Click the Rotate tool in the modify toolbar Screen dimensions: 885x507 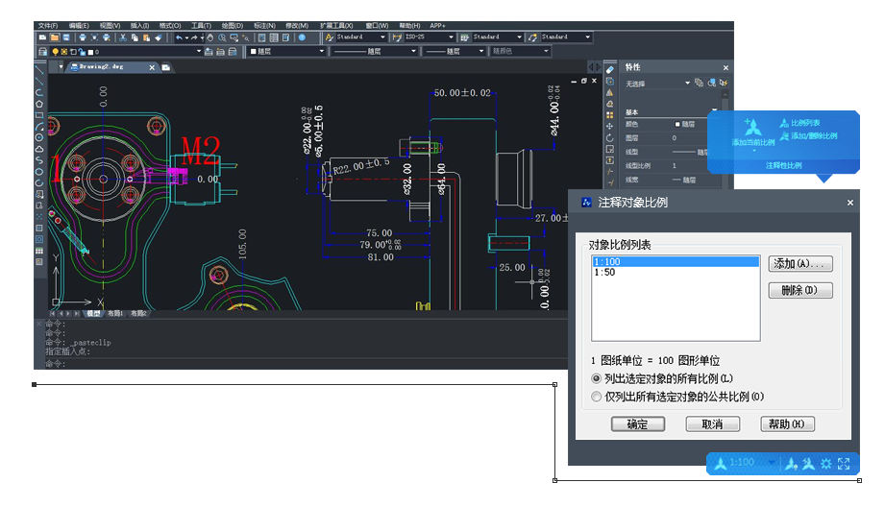[609, 137]
